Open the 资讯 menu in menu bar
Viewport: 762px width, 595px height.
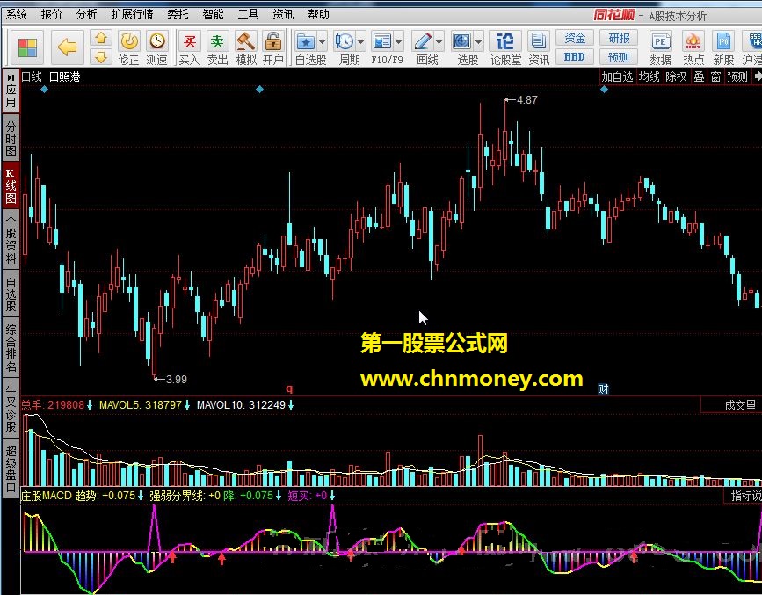(283, 15)
